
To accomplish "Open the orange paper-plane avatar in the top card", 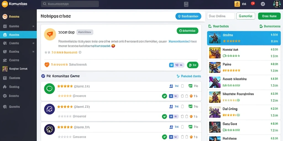I will [x=50, y=34].
